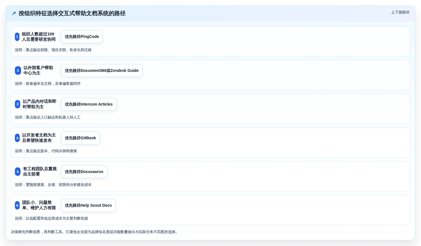
Task: Click note 重点验证权限、项目关联、私有化和迁移
Action: pos(53,50)
